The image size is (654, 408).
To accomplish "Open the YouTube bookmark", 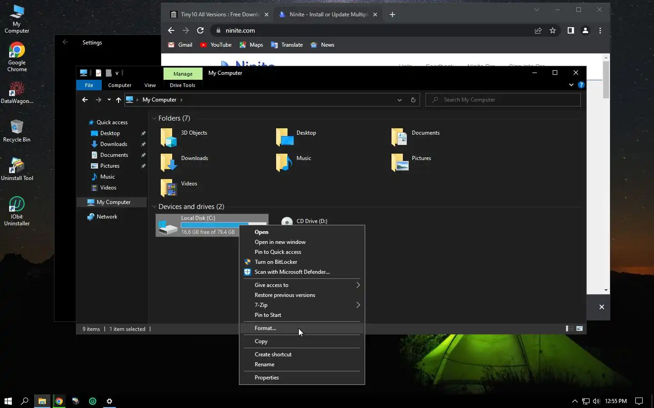I will 216,45.
